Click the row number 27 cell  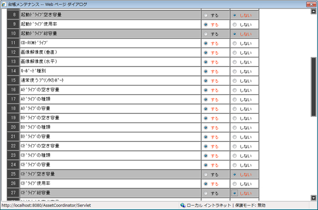[x=13, y=193]
